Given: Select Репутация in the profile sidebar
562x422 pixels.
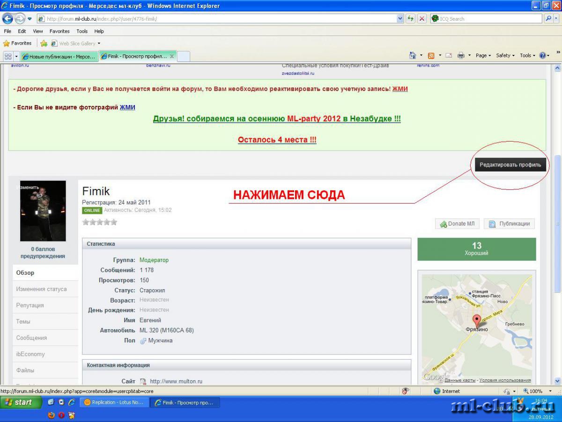Looking at the screenshot, I should click(x=30, y=305).
